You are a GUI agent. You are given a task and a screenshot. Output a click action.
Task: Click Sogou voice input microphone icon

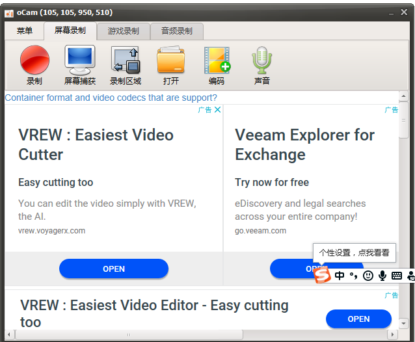coord(382,276)
